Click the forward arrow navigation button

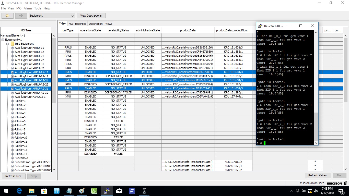point(21,16)
